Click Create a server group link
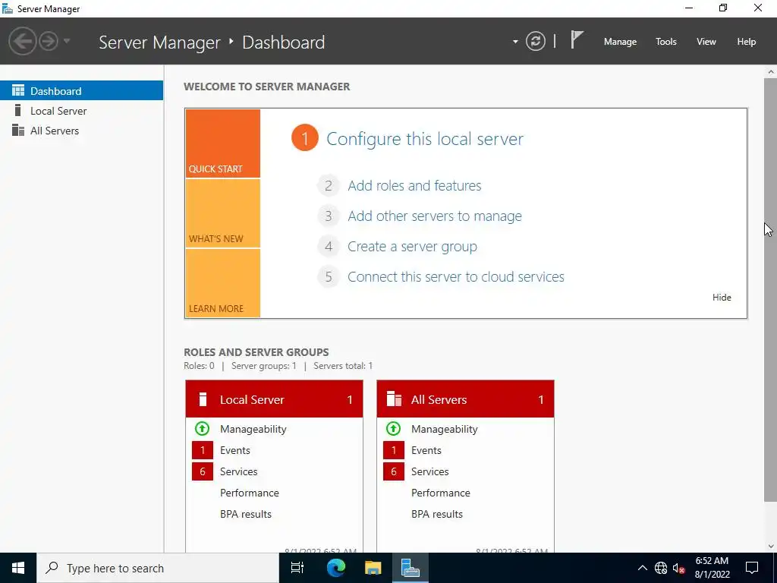Image resolution: width=777 pixels, height=583 pixels. 412,247
